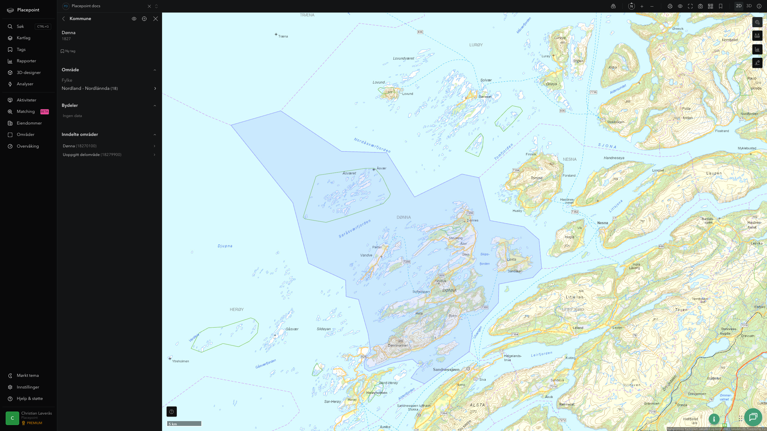Take a map snapshot with camera icon
Screen dimensions: 767x431
point(700,6)
